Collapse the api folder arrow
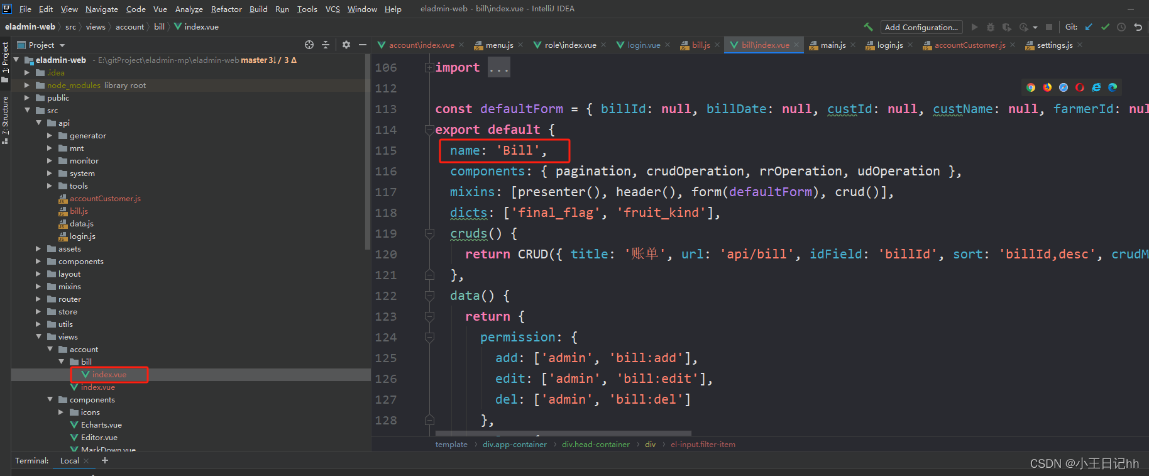 coord(38,123)
